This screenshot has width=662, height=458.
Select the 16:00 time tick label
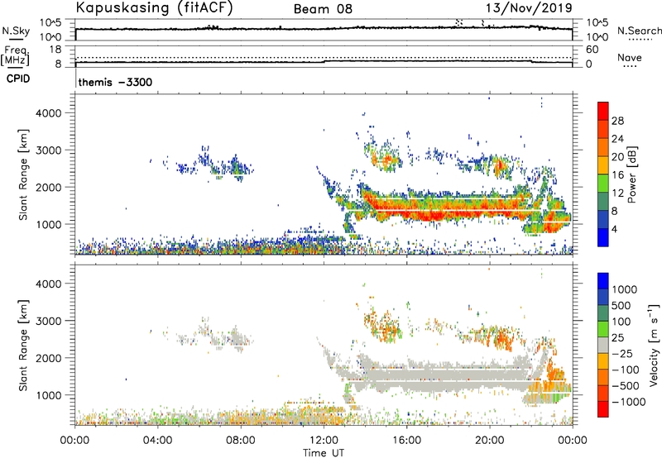[406, 441]
